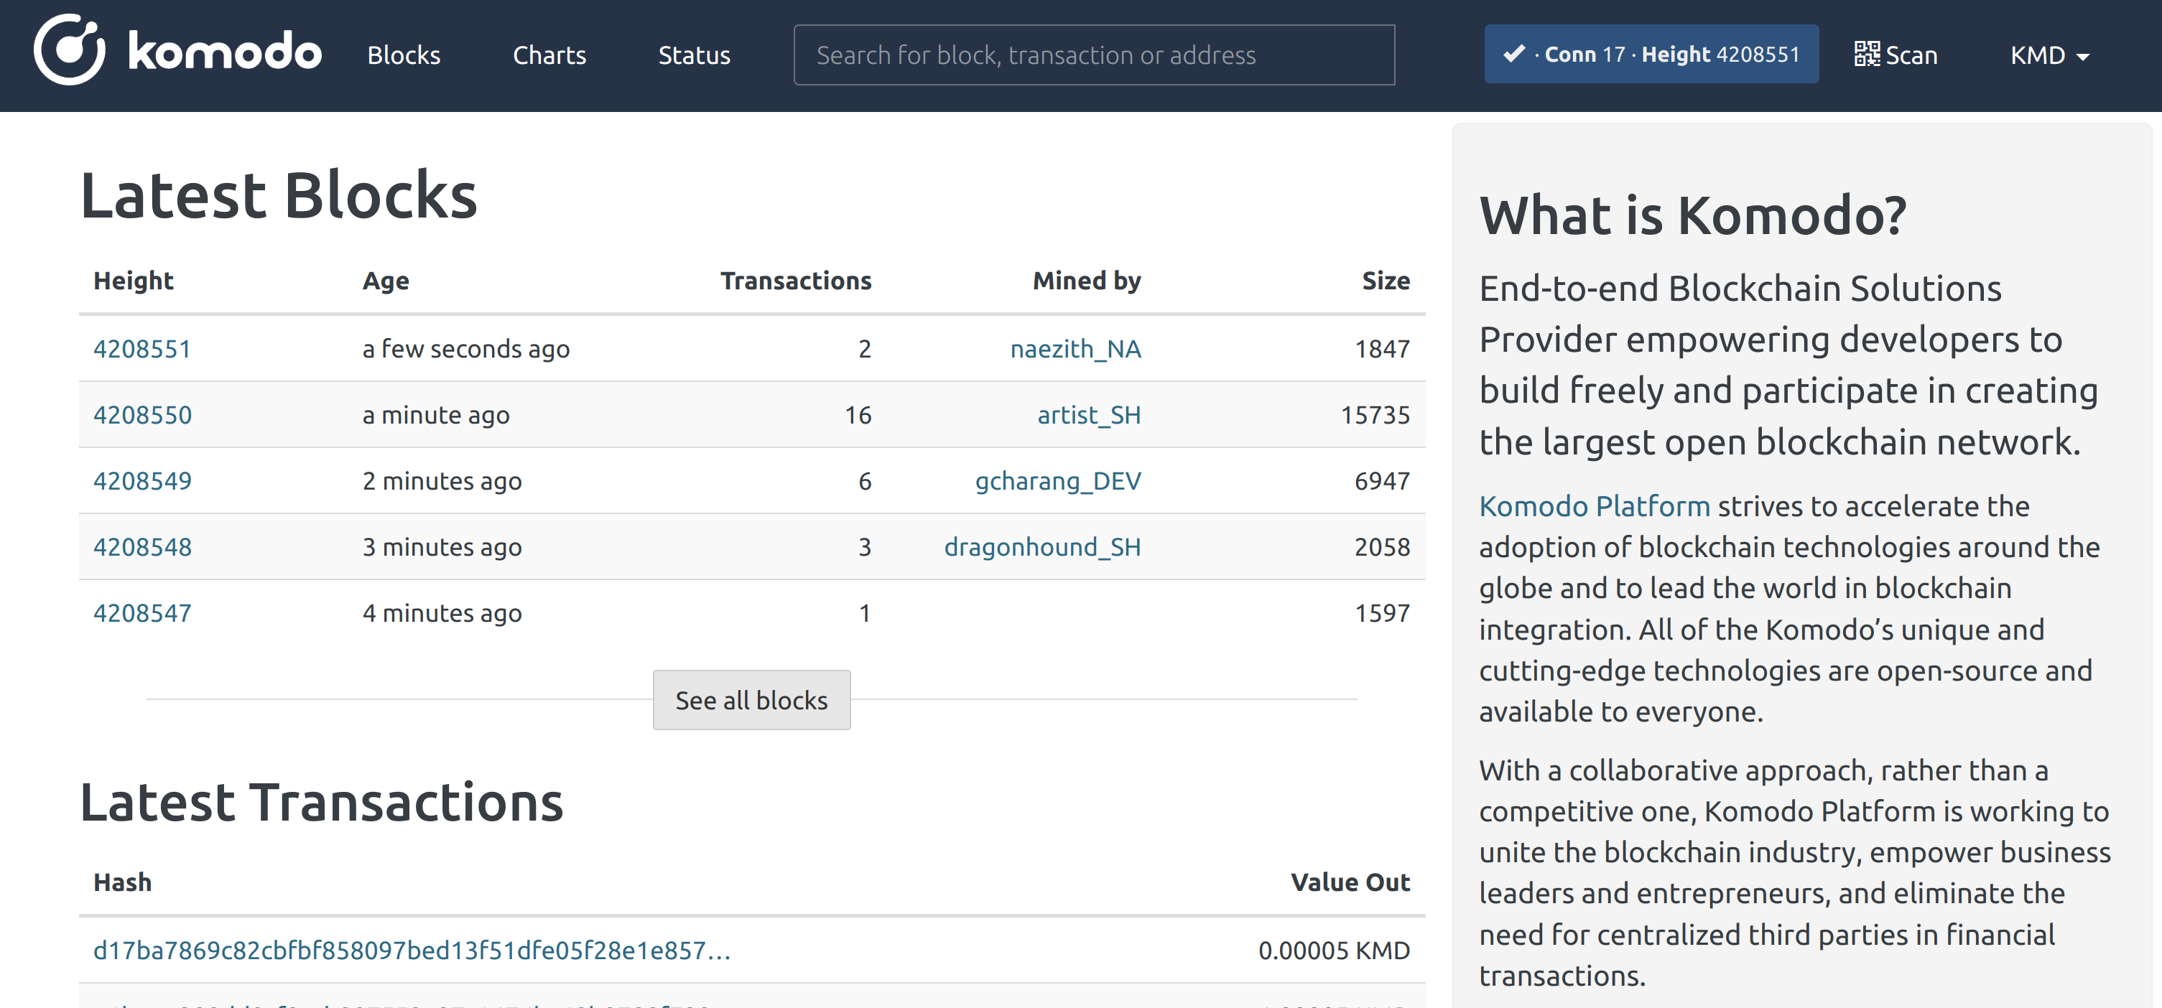
Task: Click the Height column header
Action: (133, 281)
